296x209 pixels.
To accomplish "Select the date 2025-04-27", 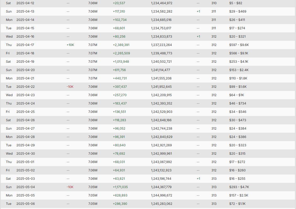I will tap(25, 129).
